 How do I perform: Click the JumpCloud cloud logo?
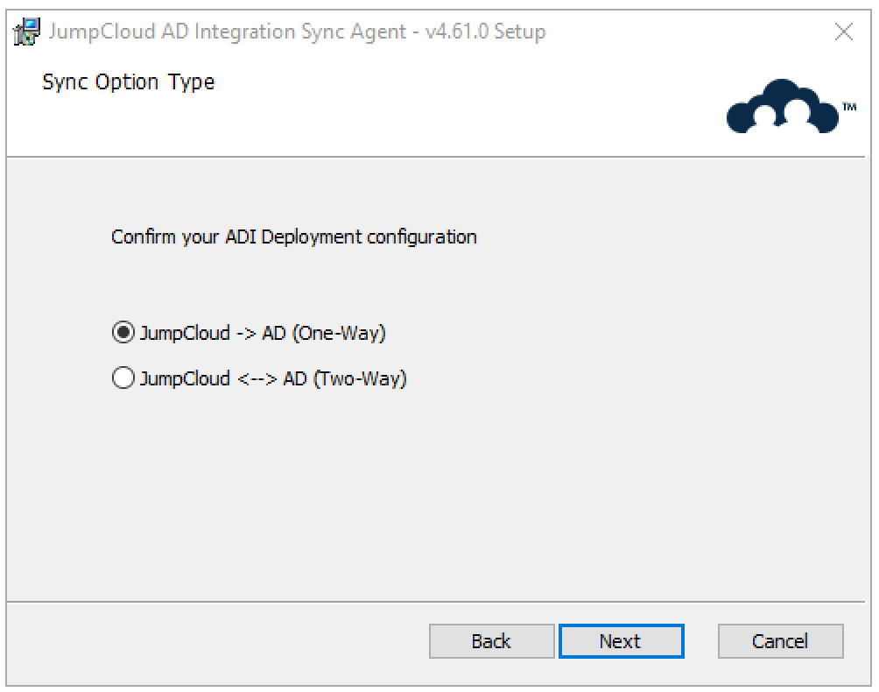coord(783,107)
